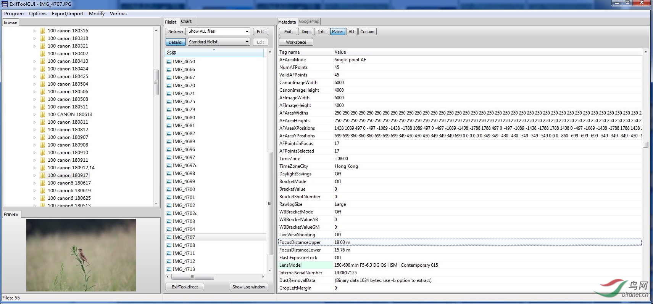Image resolution: width=653 pixels, height=304 pixels.
Task: Click the folder icon beside 100 CANON 180613
Action: pyautogui.click(x=42, y=115)
